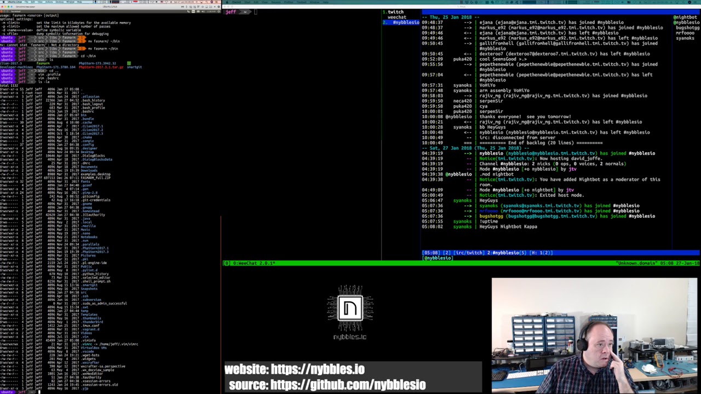The height and width of the screenshot is (394, 701).
Task: Open the Window menu in the menu bar
Action: point(70,2)
